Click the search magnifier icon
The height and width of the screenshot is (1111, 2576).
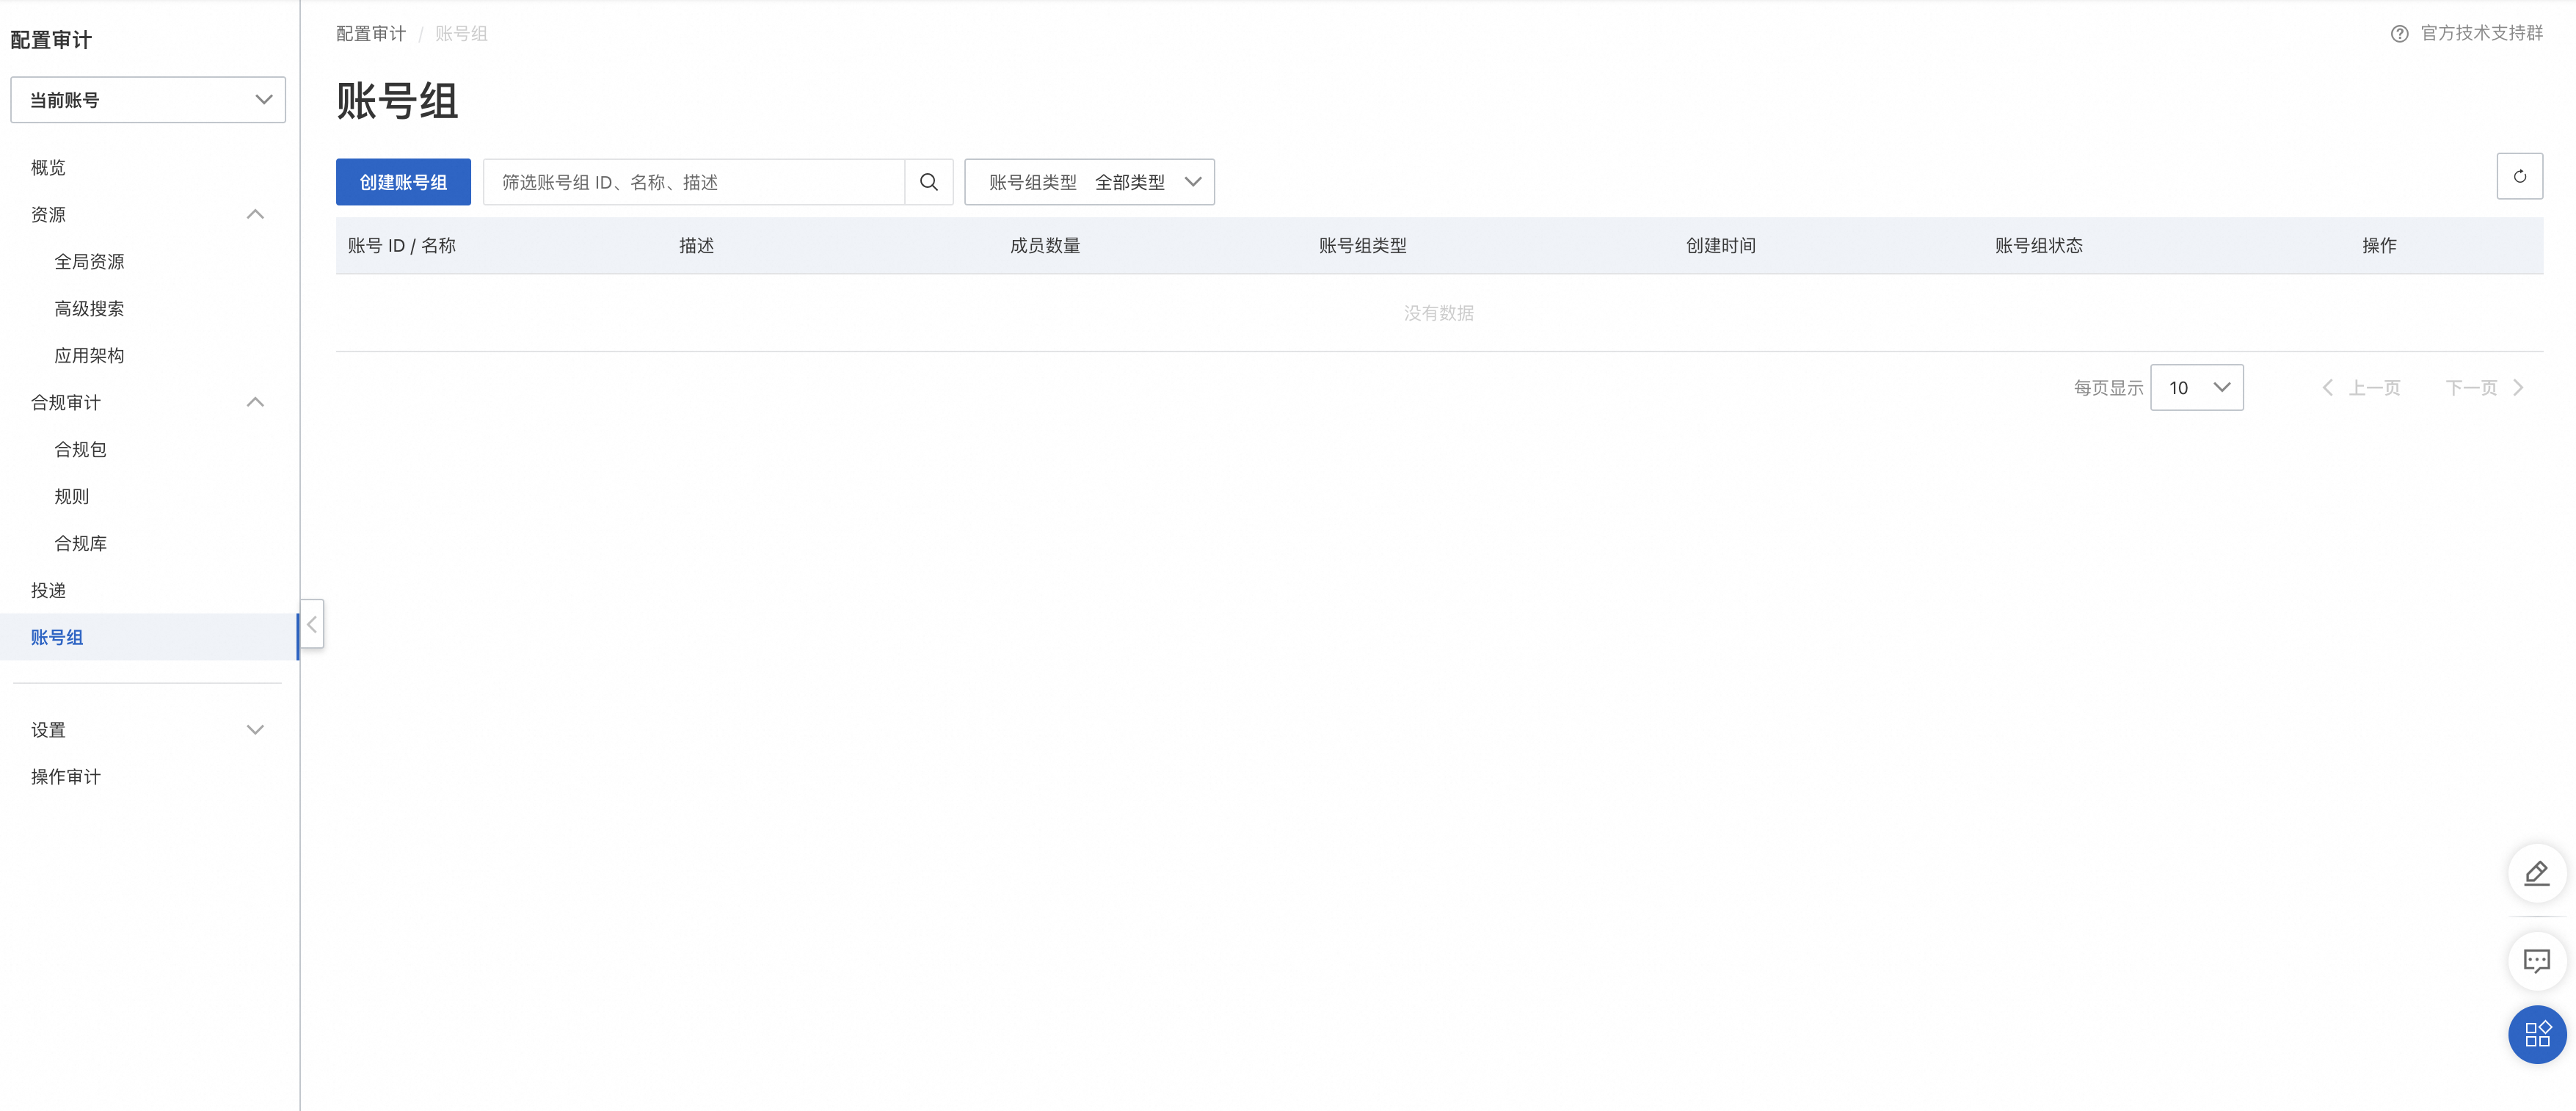[x=928, y=182]
